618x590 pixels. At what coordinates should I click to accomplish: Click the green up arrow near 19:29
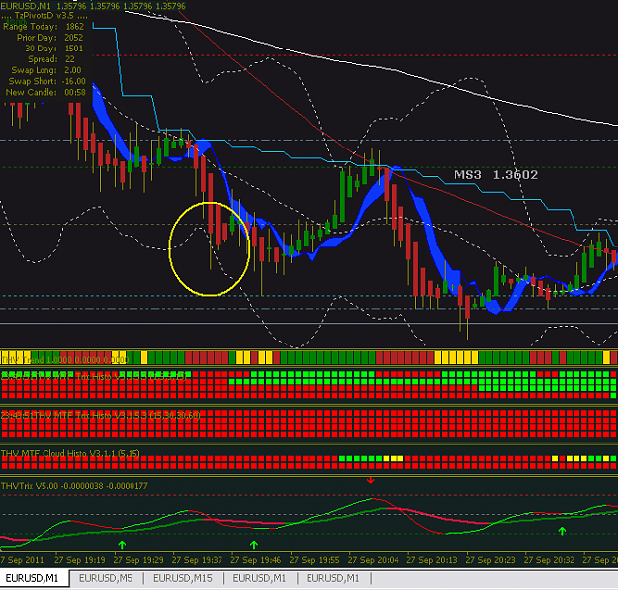[x=122, y=545]
